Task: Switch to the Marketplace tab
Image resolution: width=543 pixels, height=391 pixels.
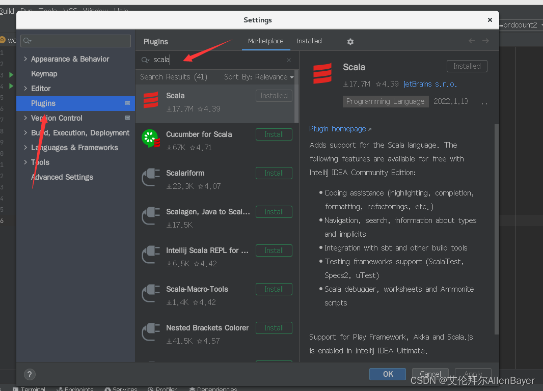Action: tap(265, 41)
